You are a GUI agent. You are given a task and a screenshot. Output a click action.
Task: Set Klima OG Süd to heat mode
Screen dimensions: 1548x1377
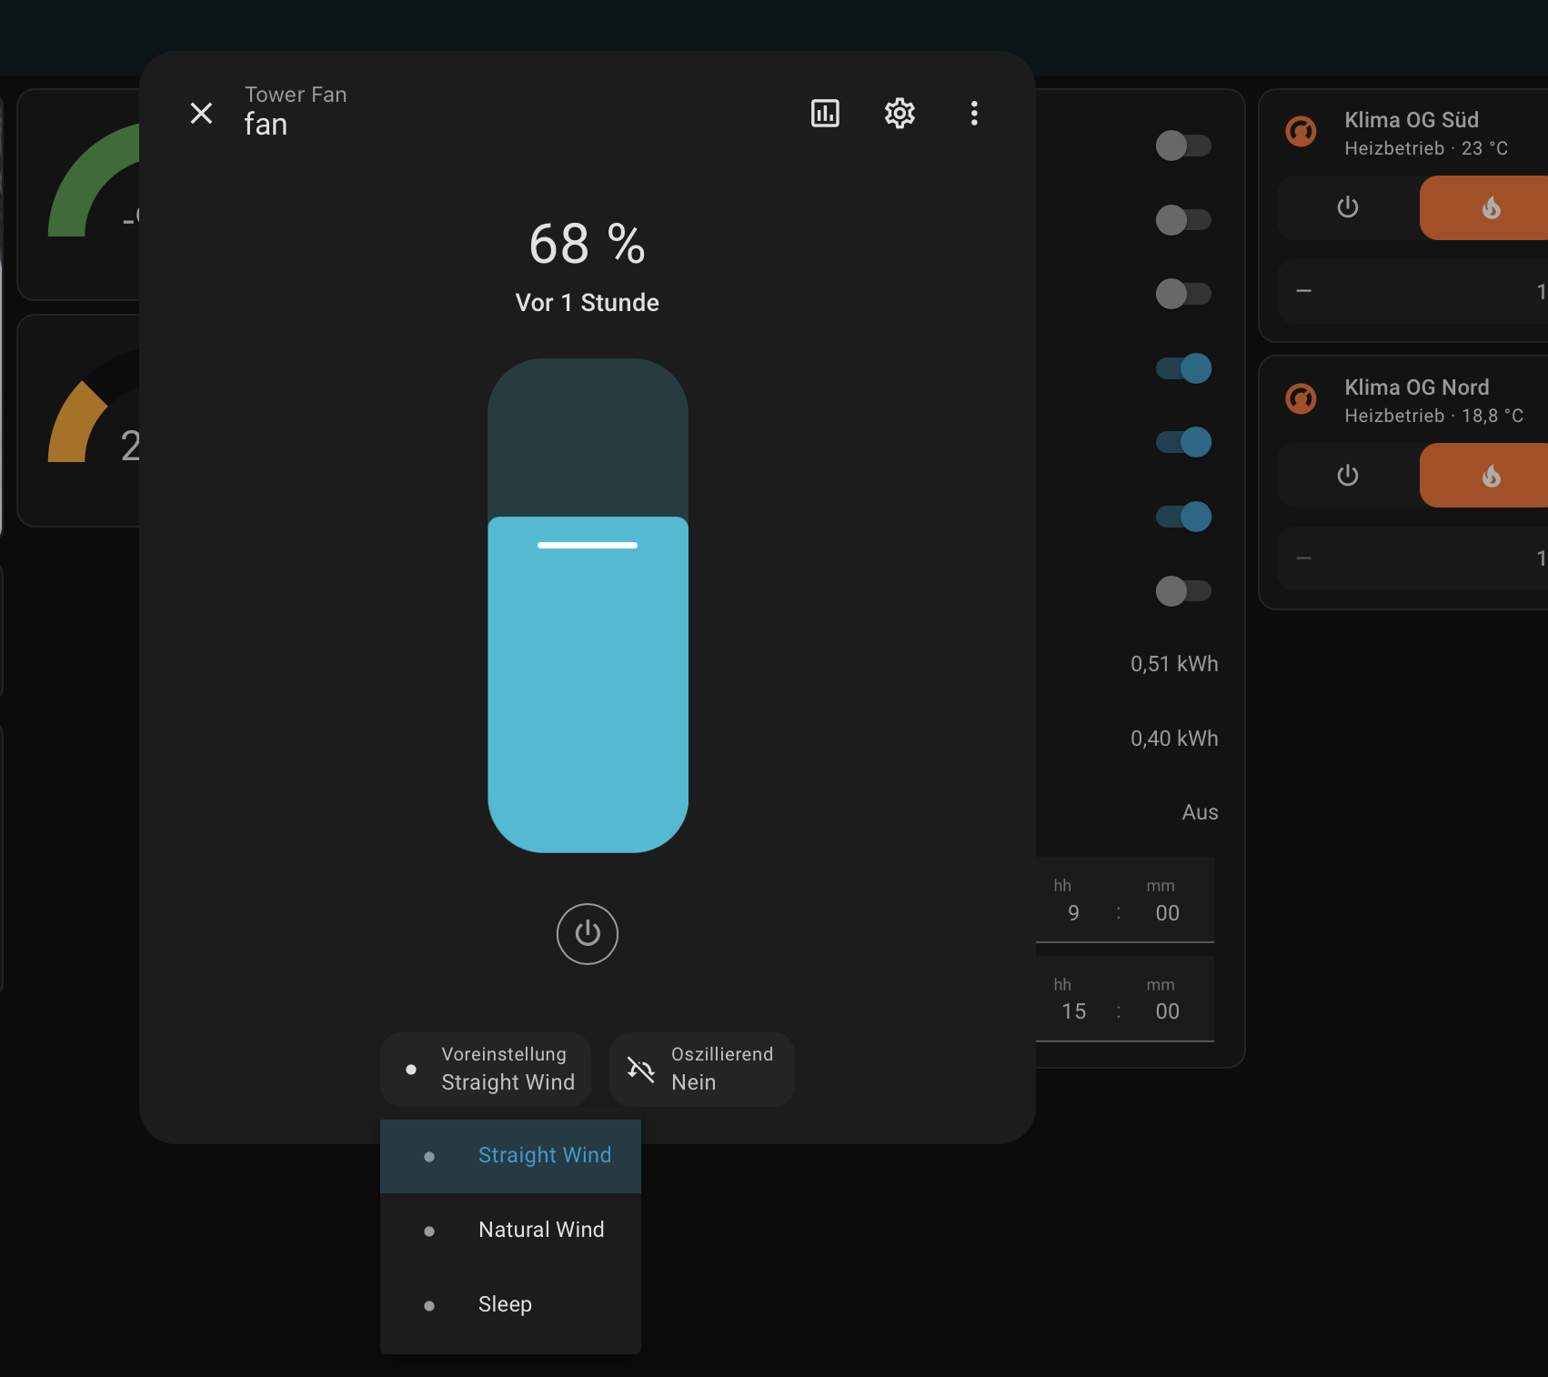point(1490,207)
